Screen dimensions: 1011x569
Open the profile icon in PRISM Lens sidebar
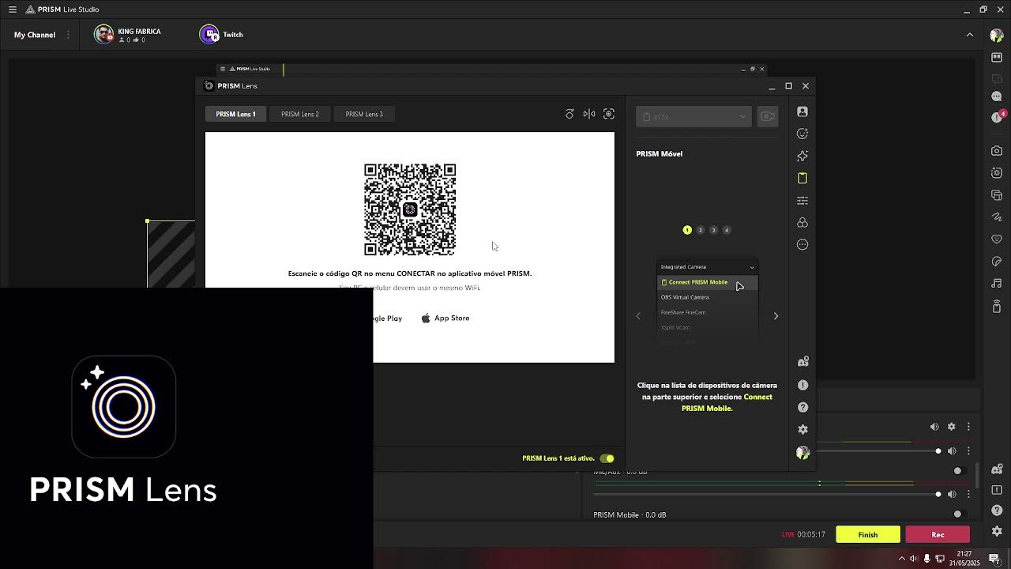tap(802, 111)
